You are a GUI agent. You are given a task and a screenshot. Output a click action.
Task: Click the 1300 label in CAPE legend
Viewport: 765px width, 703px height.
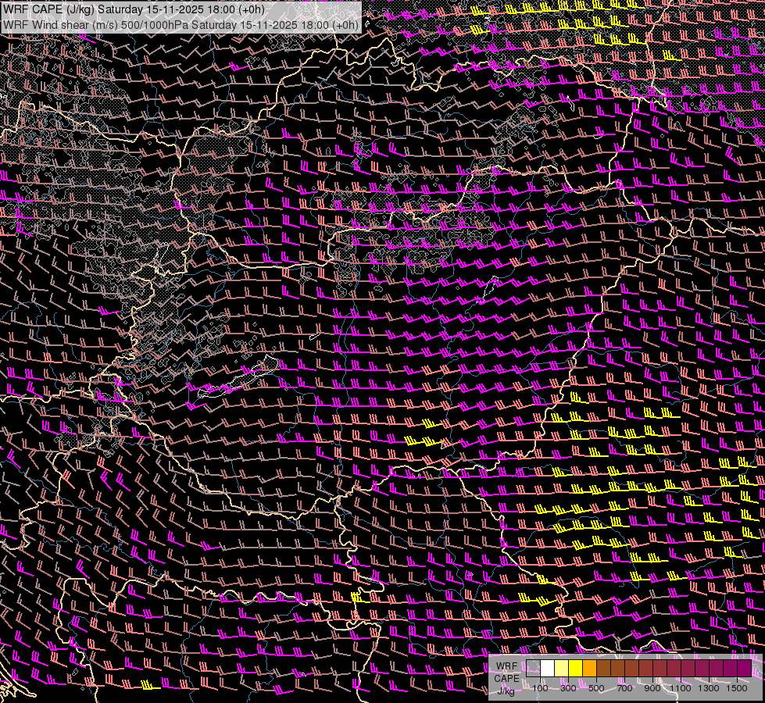(x=709, y=688)
